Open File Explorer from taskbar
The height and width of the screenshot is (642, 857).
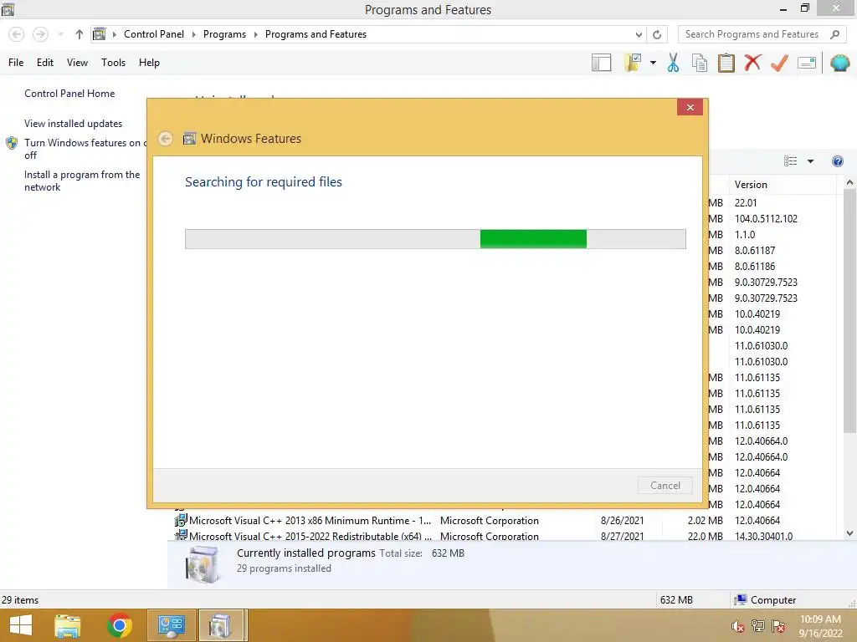(x=68, y=625)
